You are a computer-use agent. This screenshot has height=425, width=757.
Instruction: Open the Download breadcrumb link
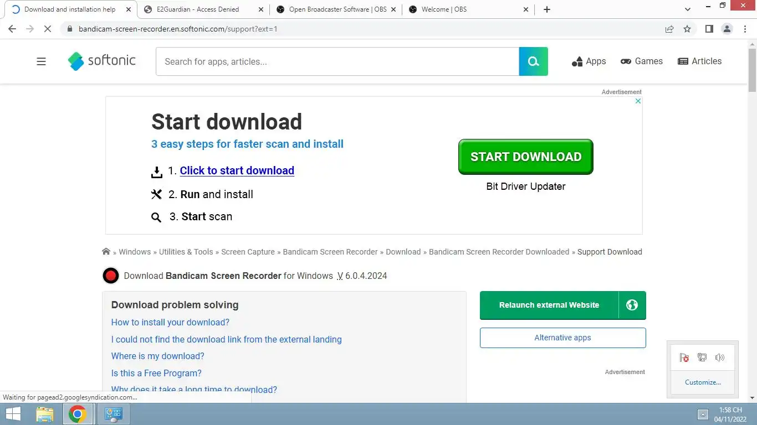pyautogui.click(x=403, y=252)
